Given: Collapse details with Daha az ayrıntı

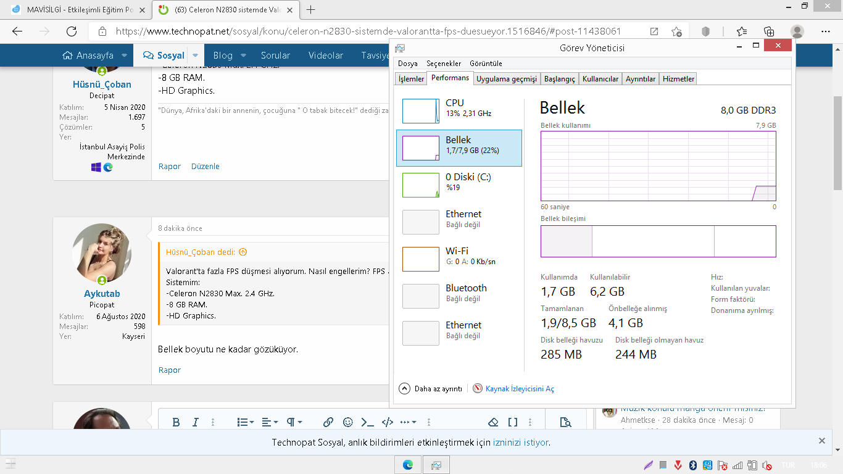Looking at the screenshot, I should [431, 389].
